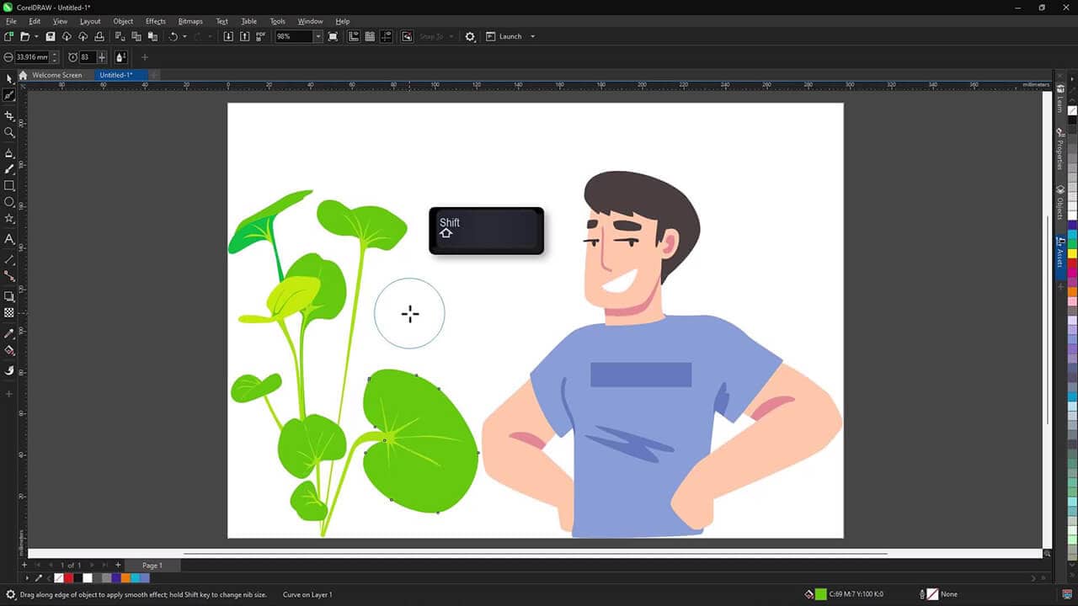Open the Objects docker tab
1078x606 pixels.
[1060, 203]
